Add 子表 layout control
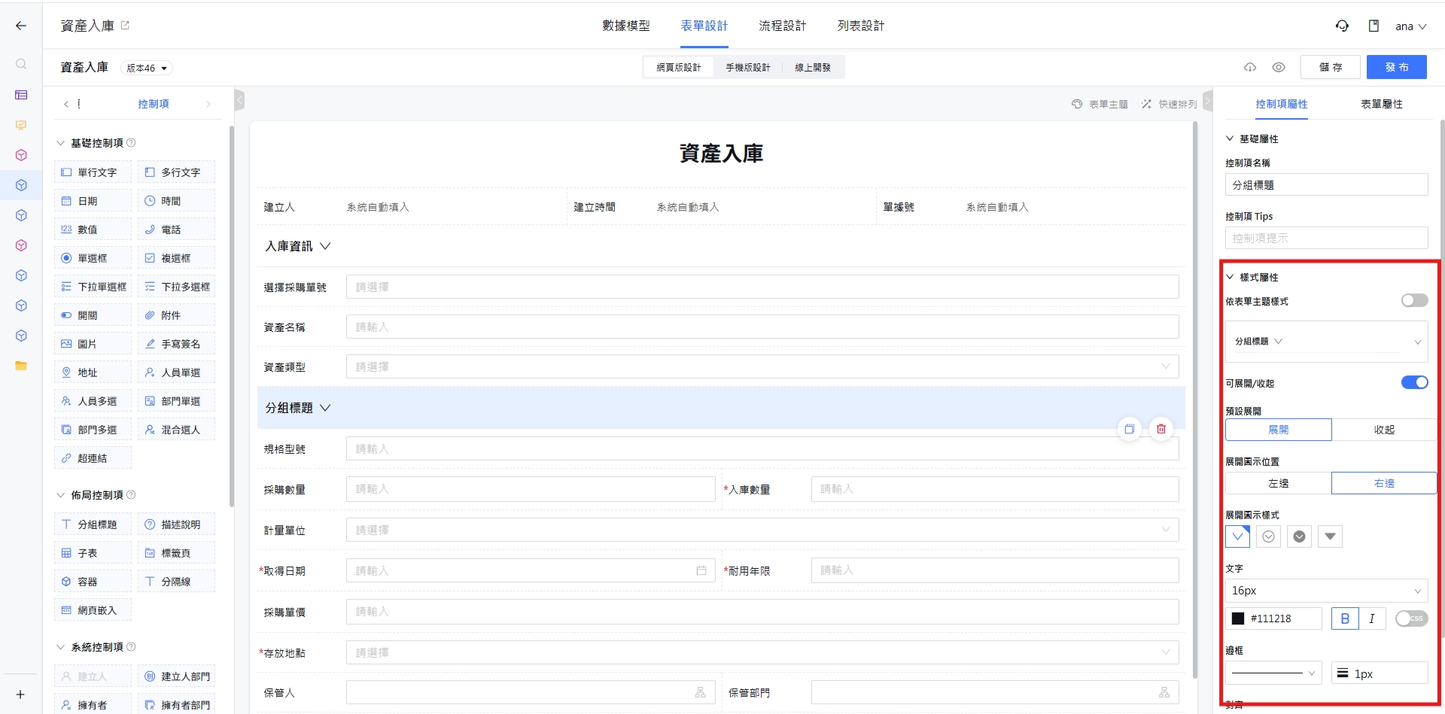Image resolution: width=1445 pixels, height=714 pixels. pyautogui.click(x=93, y=553)
